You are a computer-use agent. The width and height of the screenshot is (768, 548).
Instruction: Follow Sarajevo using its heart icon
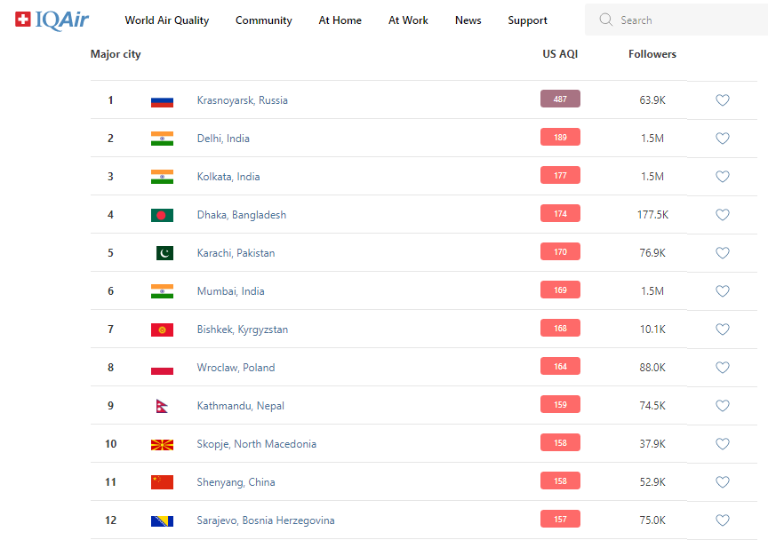tap(723, 520)
